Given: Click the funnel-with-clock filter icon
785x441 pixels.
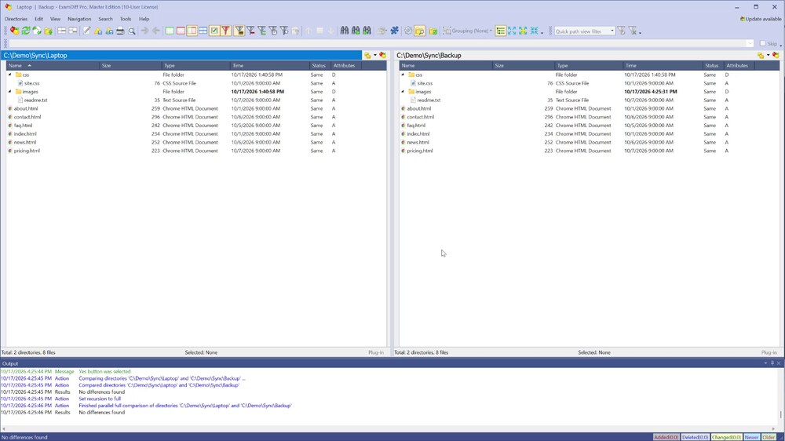Looking at the screenshot, I should tap(273, 31).
